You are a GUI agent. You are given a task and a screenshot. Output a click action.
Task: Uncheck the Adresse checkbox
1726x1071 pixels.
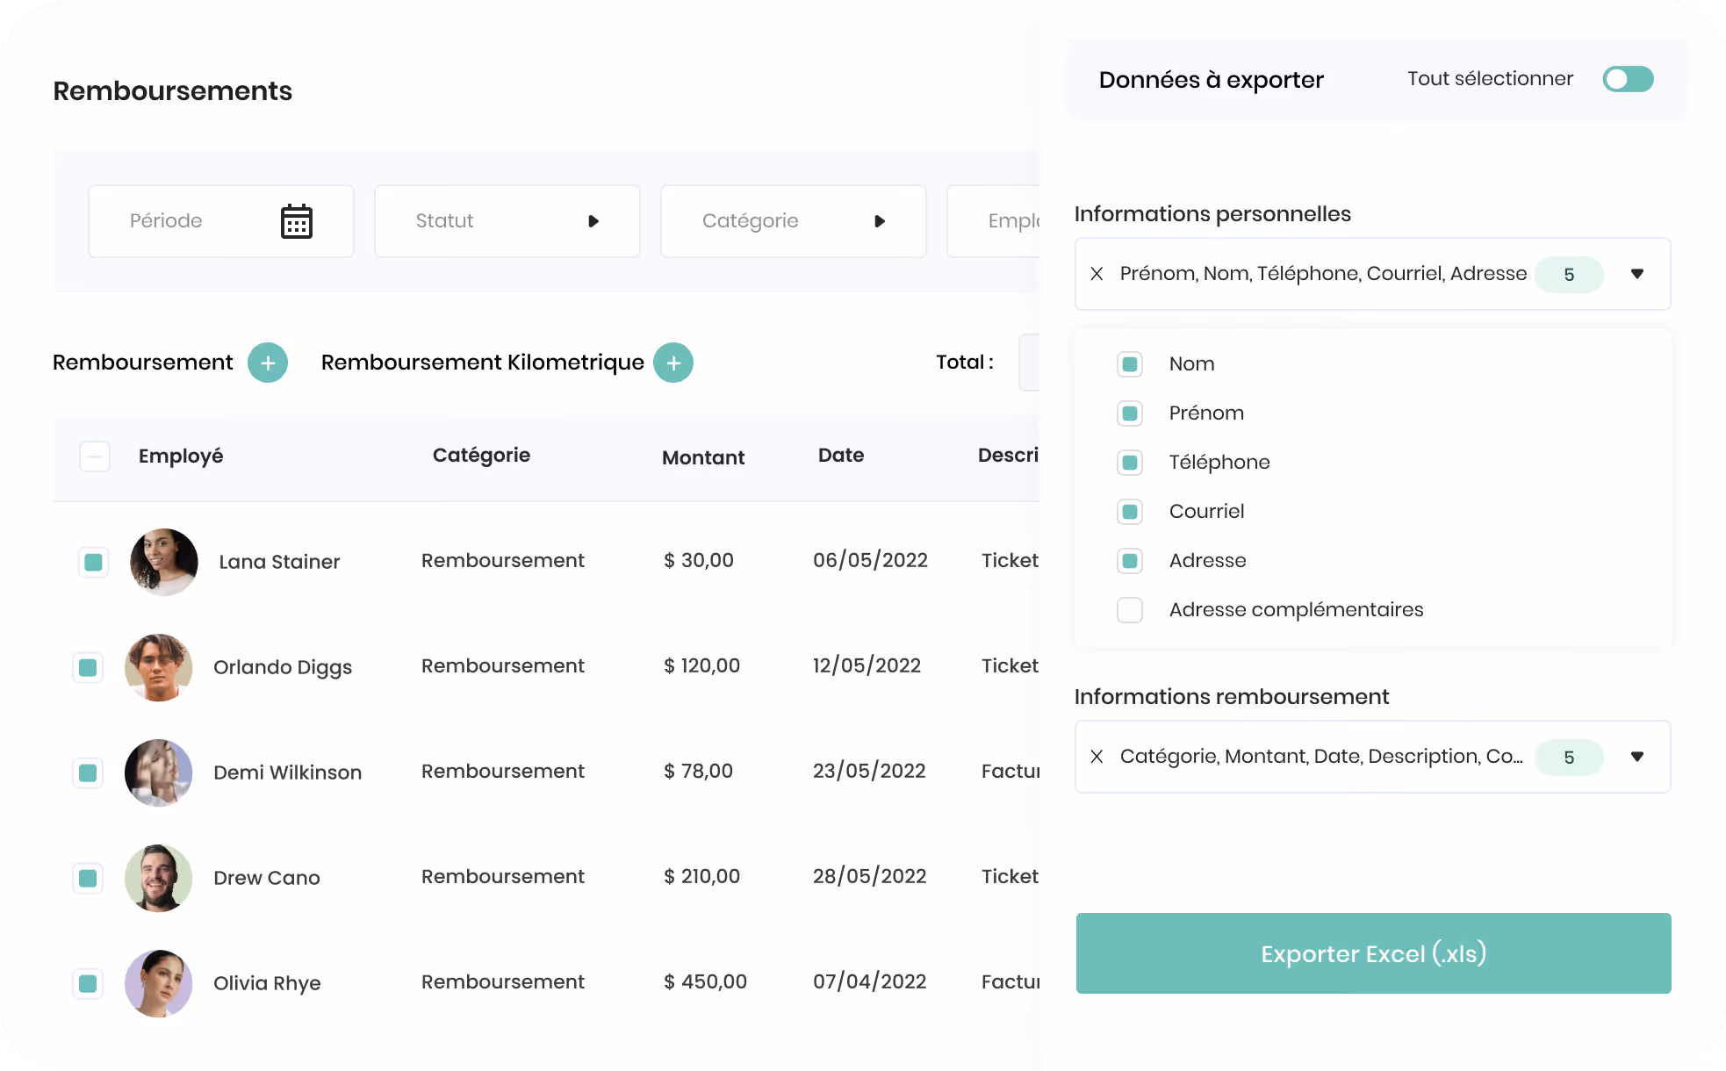click(1130, 561)
